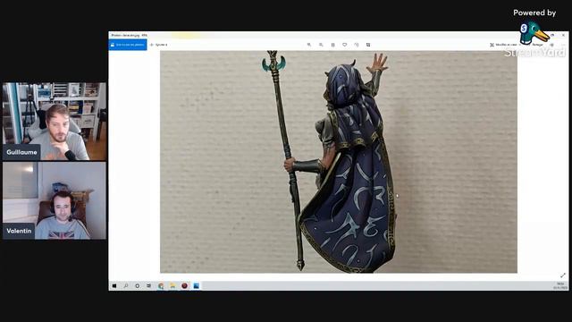Launch Chrome from the taskbar
The height and width of the screenshot is (322, 572).
tap(161, 286)
